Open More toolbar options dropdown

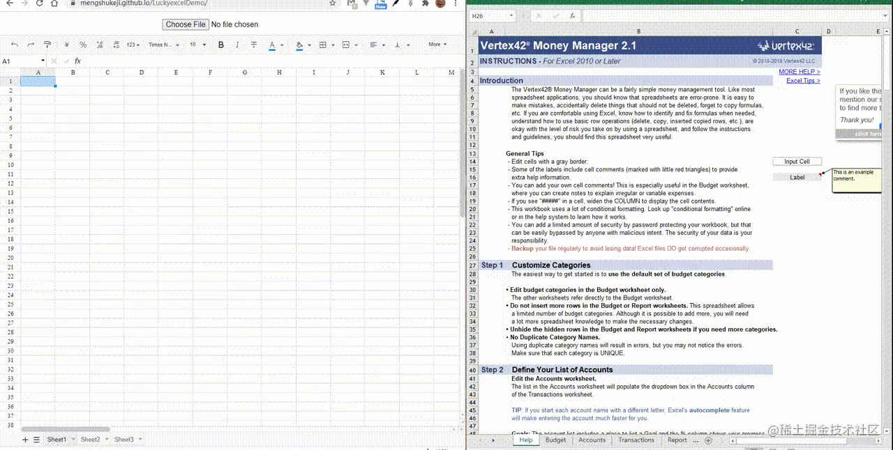(437, 45)
